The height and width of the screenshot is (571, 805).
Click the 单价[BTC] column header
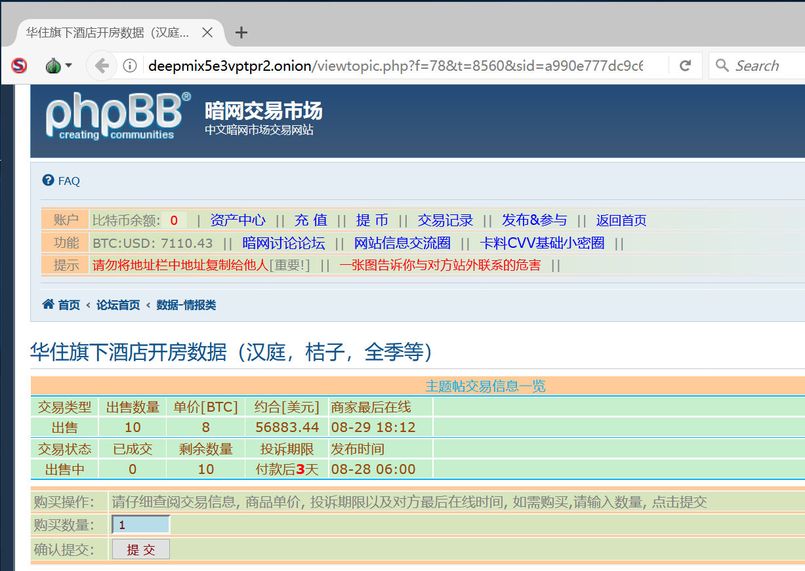[206, 407]
